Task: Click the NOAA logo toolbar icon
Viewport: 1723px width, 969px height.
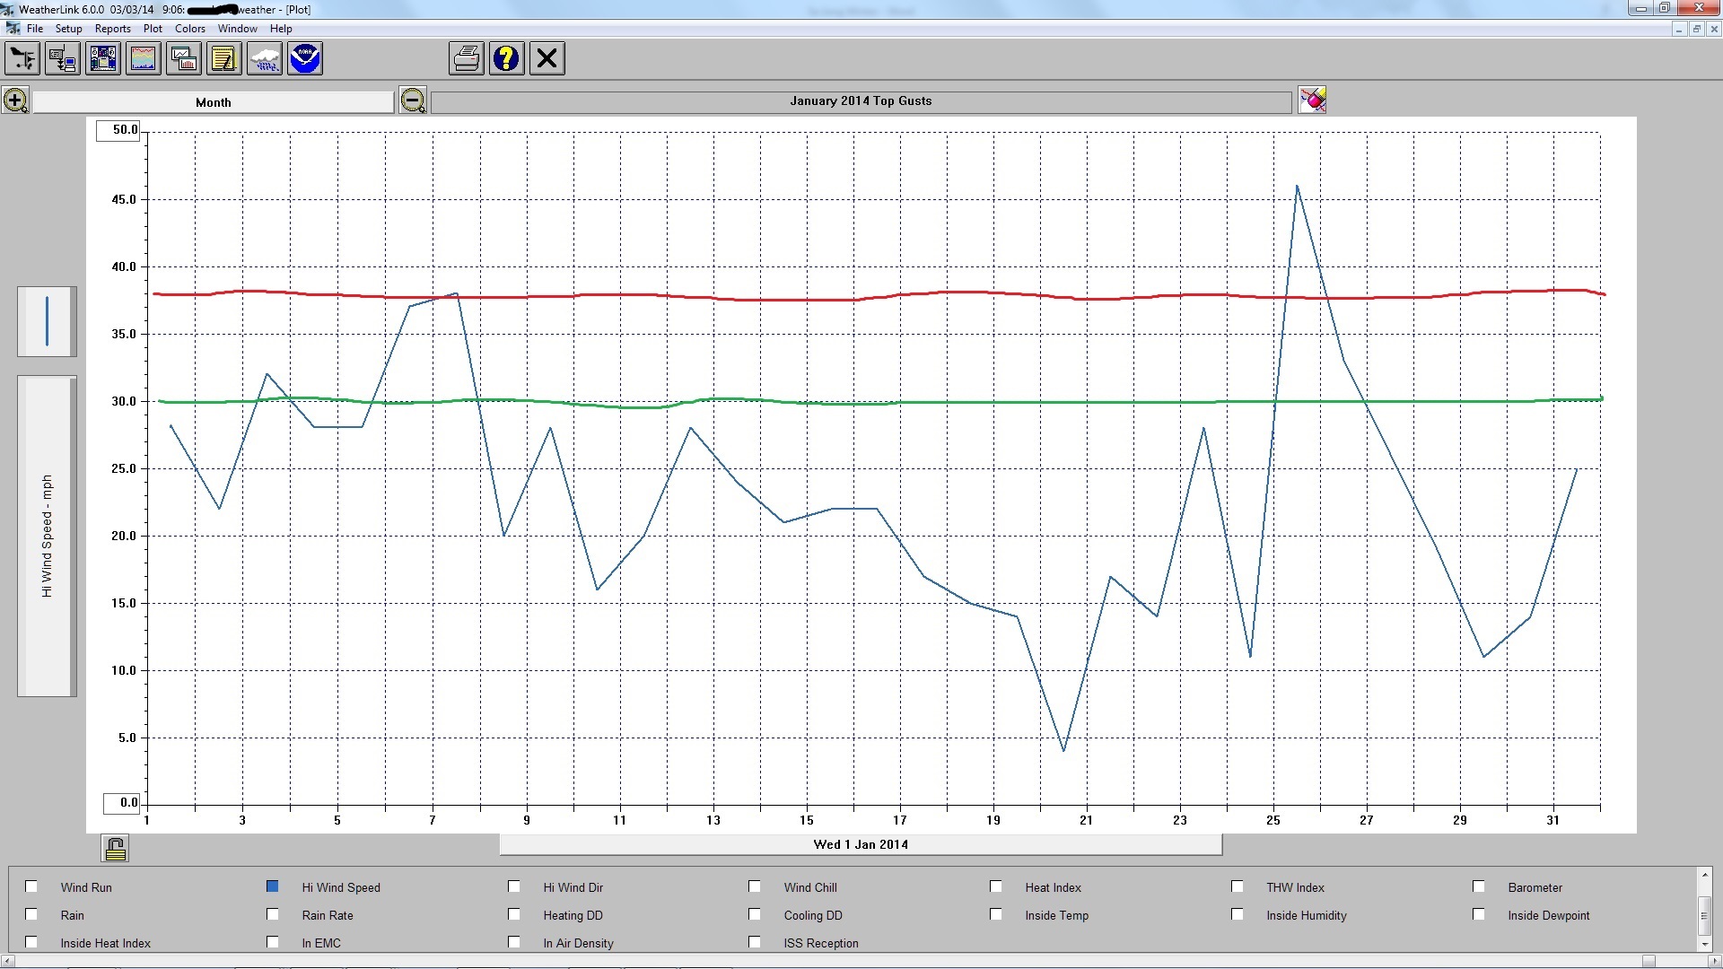Action: pyautogui.click(x=305, y=59)
